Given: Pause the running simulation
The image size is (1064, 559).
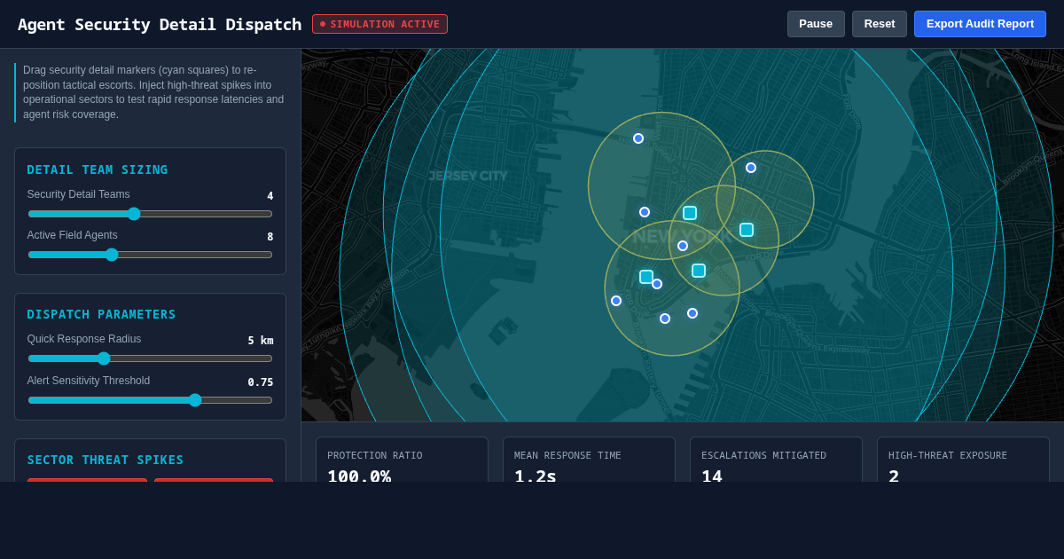Looking at the screenshot, I should [x=816, y=24].
